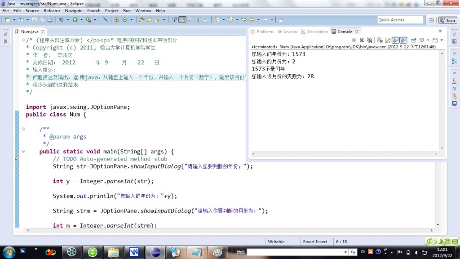Close the Console view tab

pyautogui.click(x=356, y=31)
